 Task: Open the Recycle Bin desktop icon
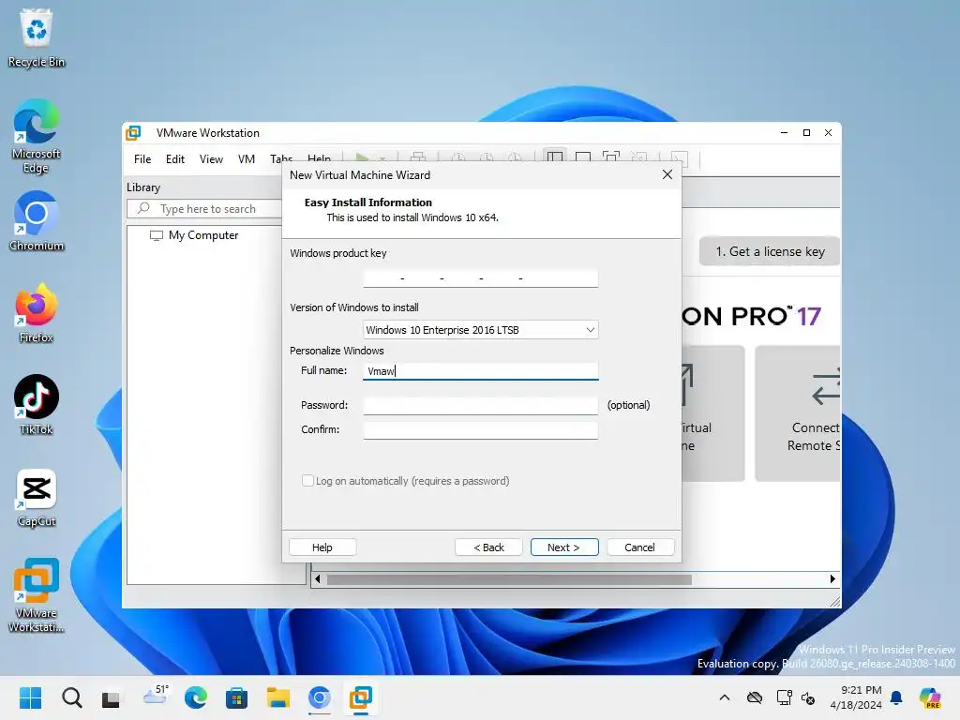[x=37, y=37]
